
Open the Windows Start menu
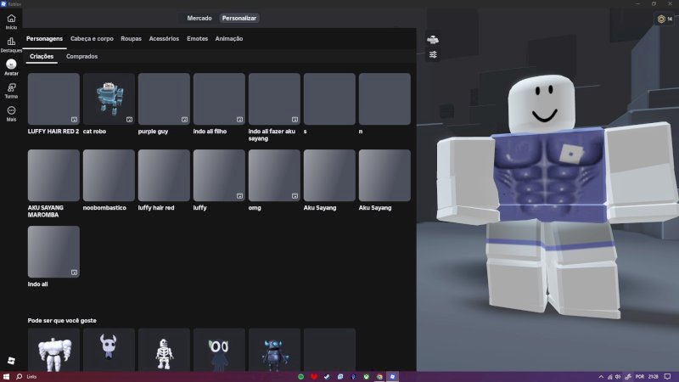coord(6,377)
